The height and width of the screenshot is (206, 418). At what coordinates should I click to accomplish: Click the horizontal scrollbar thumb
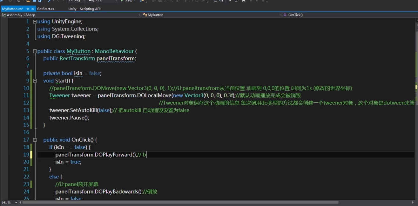click(181, 202)
